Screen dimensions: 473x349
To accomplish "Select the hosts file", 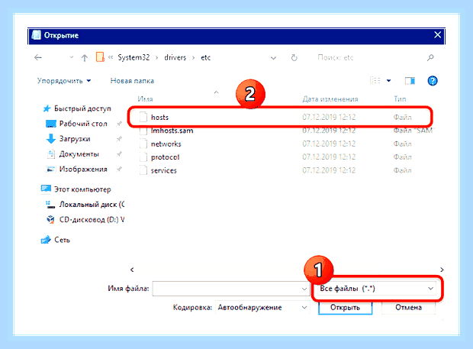I will [280, 117].
